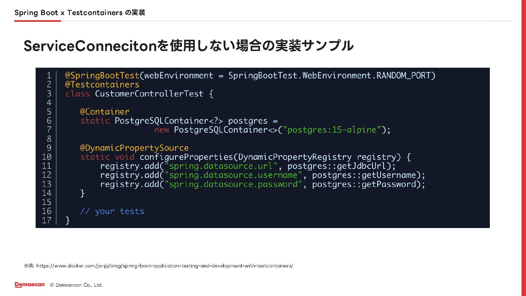The image size is (526, 296).
Task: Click the "postgres:15-alpine" string literal
Action: (x=332, y=130)
